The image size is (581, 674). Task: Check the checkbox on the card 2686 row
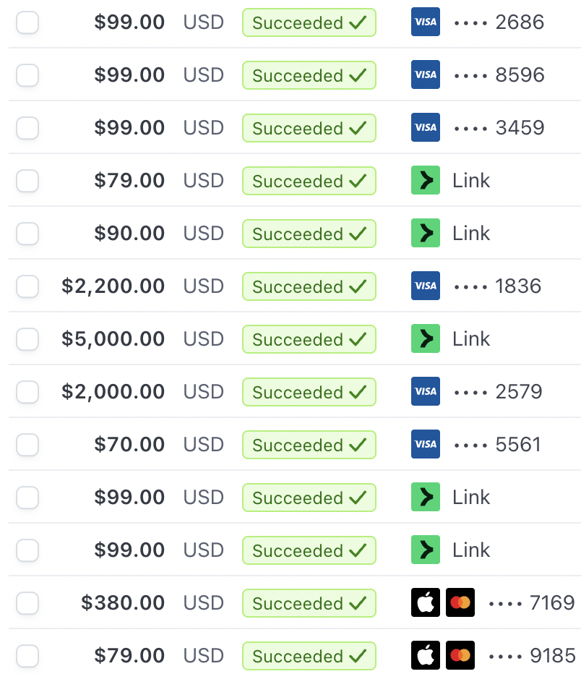click(27, 22)
